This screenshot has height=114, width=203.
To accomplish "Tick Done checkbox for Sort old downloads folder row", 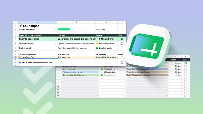I will pos(186,75).
